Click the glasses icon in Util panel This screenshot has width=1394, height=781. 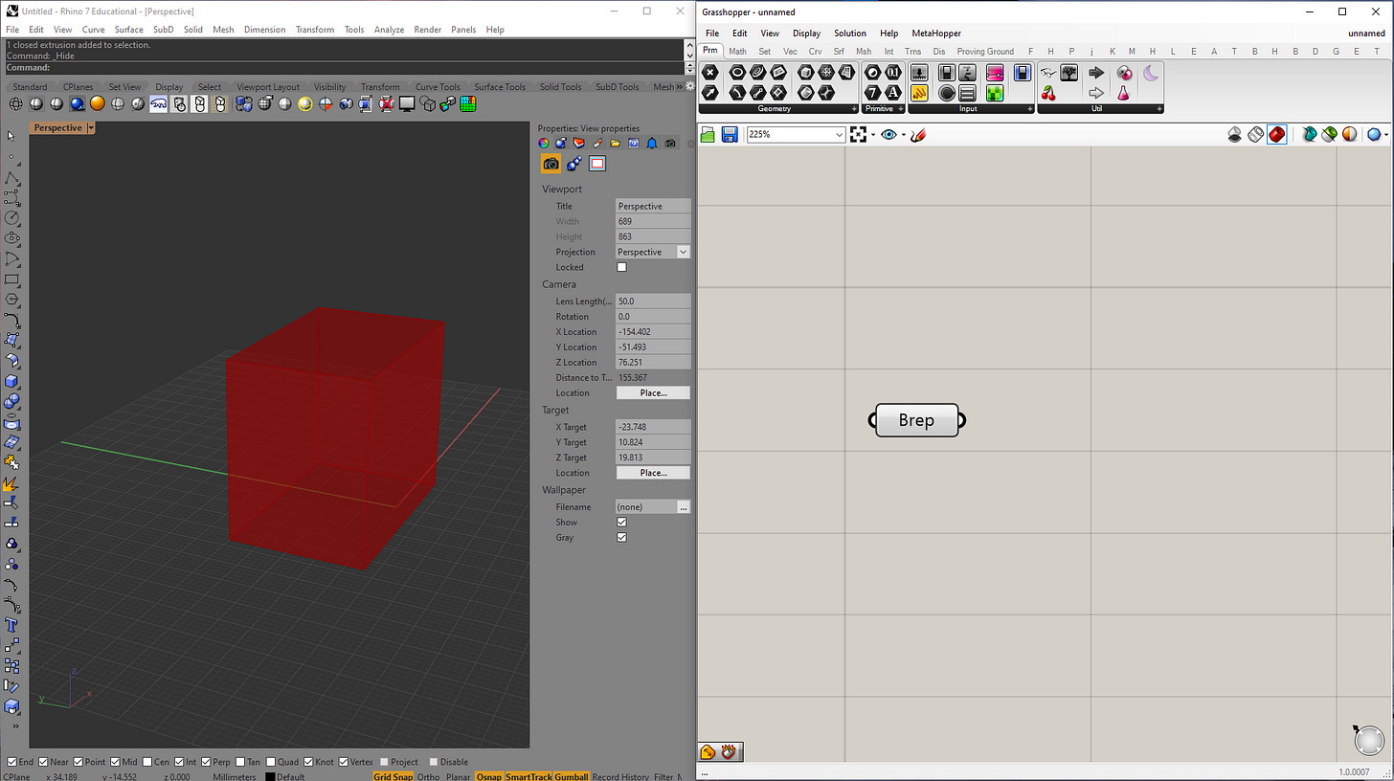click(x=1048, y=73)
